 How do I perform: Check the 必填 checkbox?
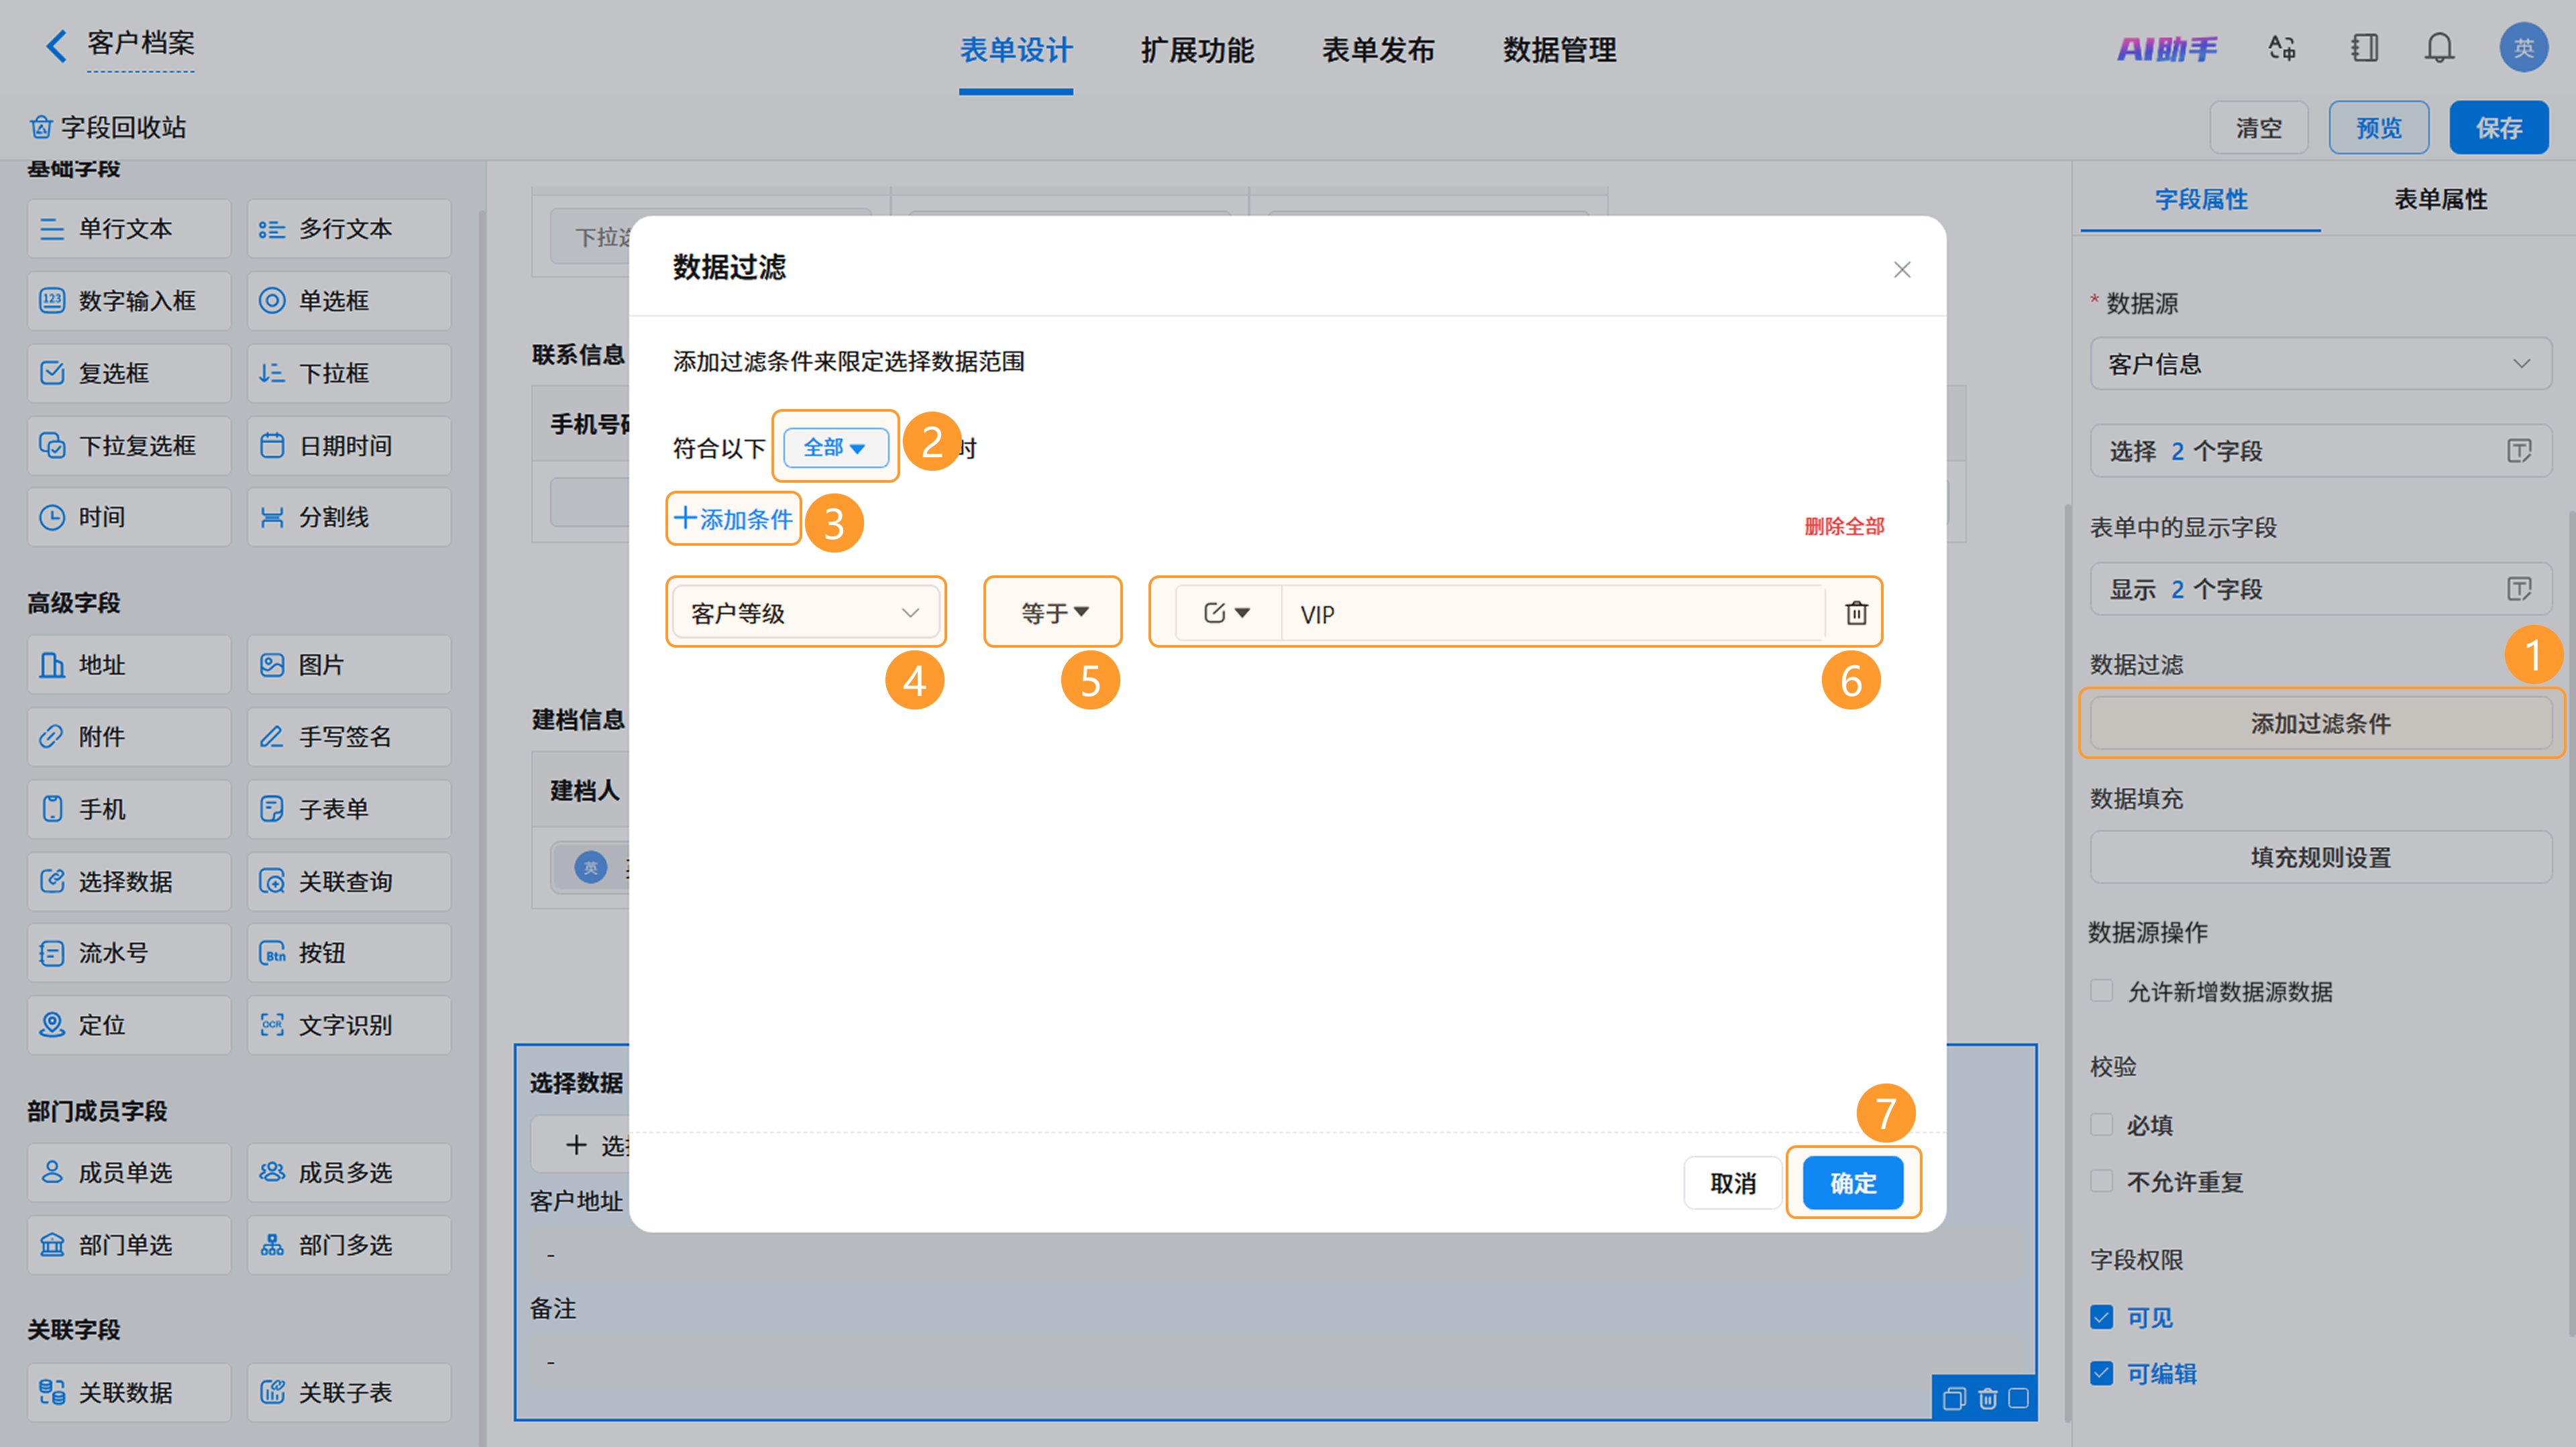[x=2101, y=1124]
